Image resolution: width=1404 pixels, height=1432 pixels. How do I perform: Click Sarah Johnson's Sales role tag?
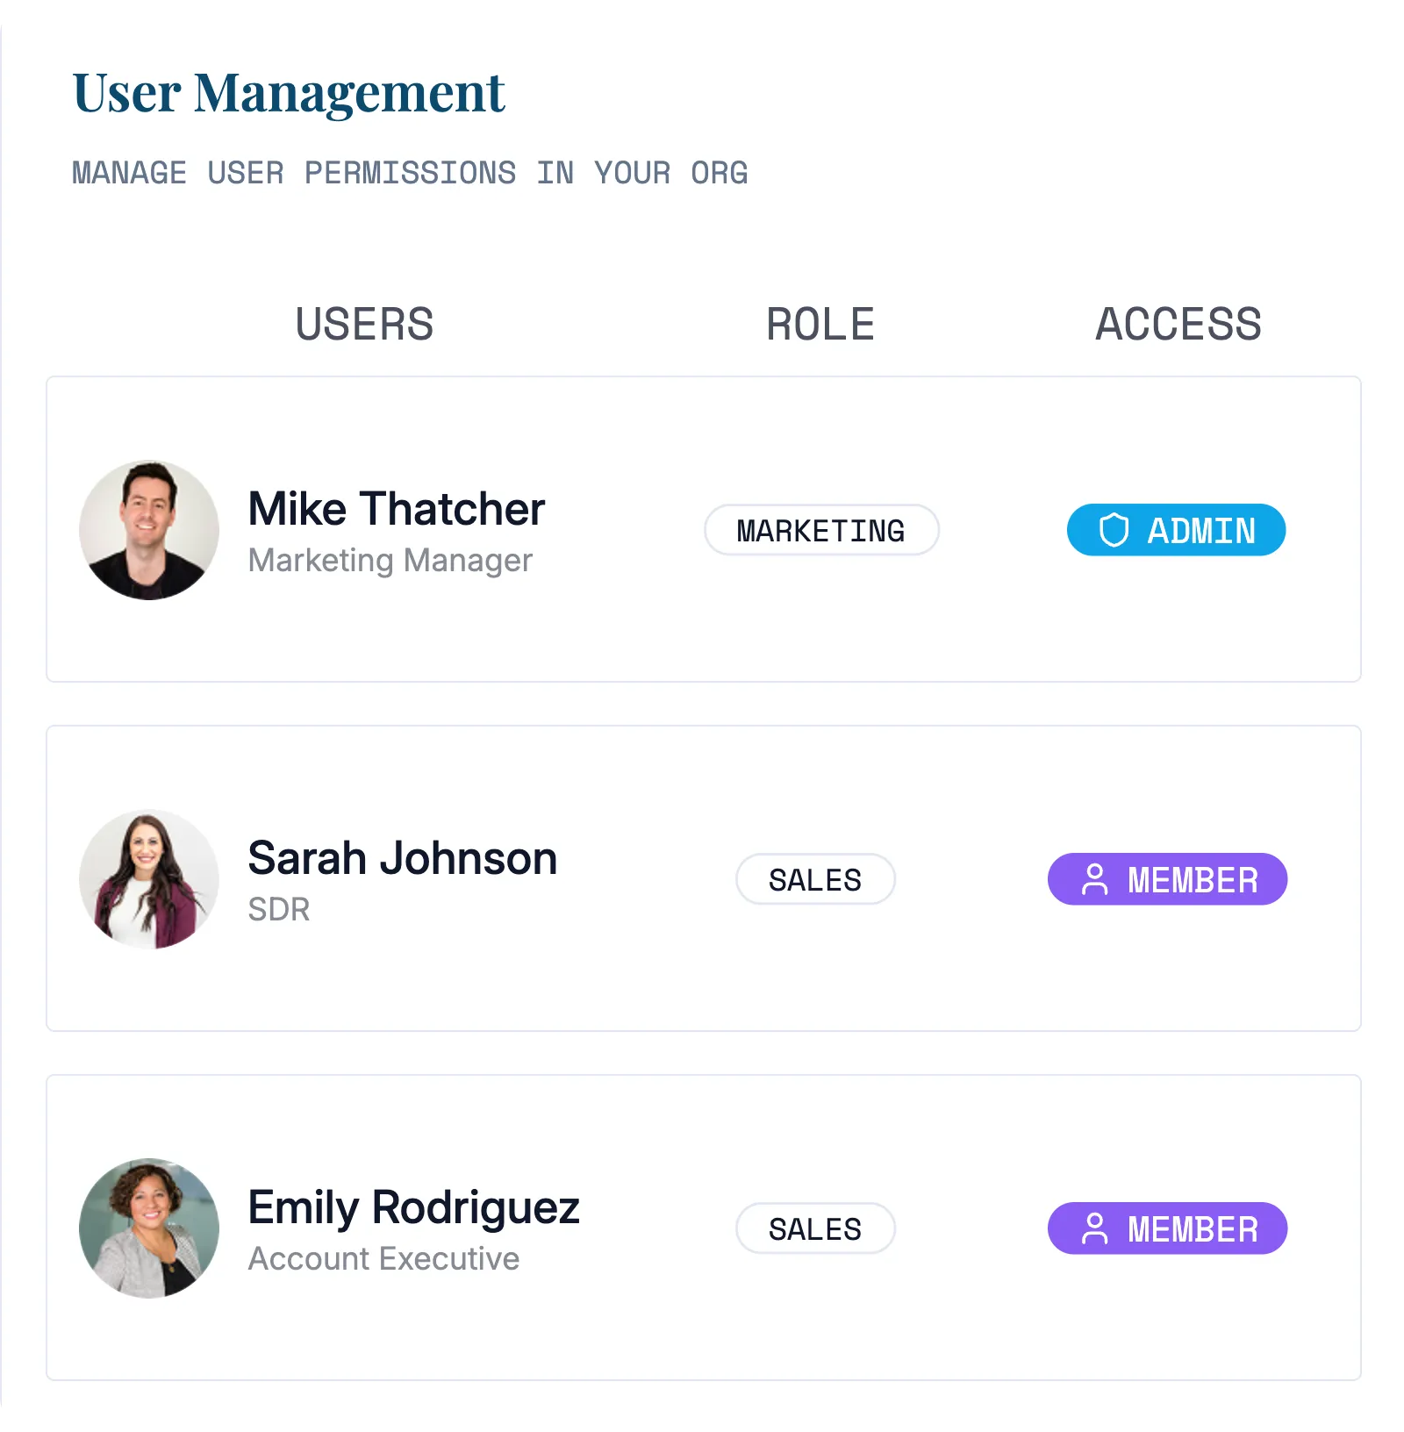tap(815, 879)
